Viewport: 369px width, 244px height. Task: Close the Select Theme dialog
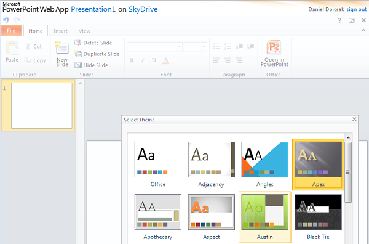354,120
